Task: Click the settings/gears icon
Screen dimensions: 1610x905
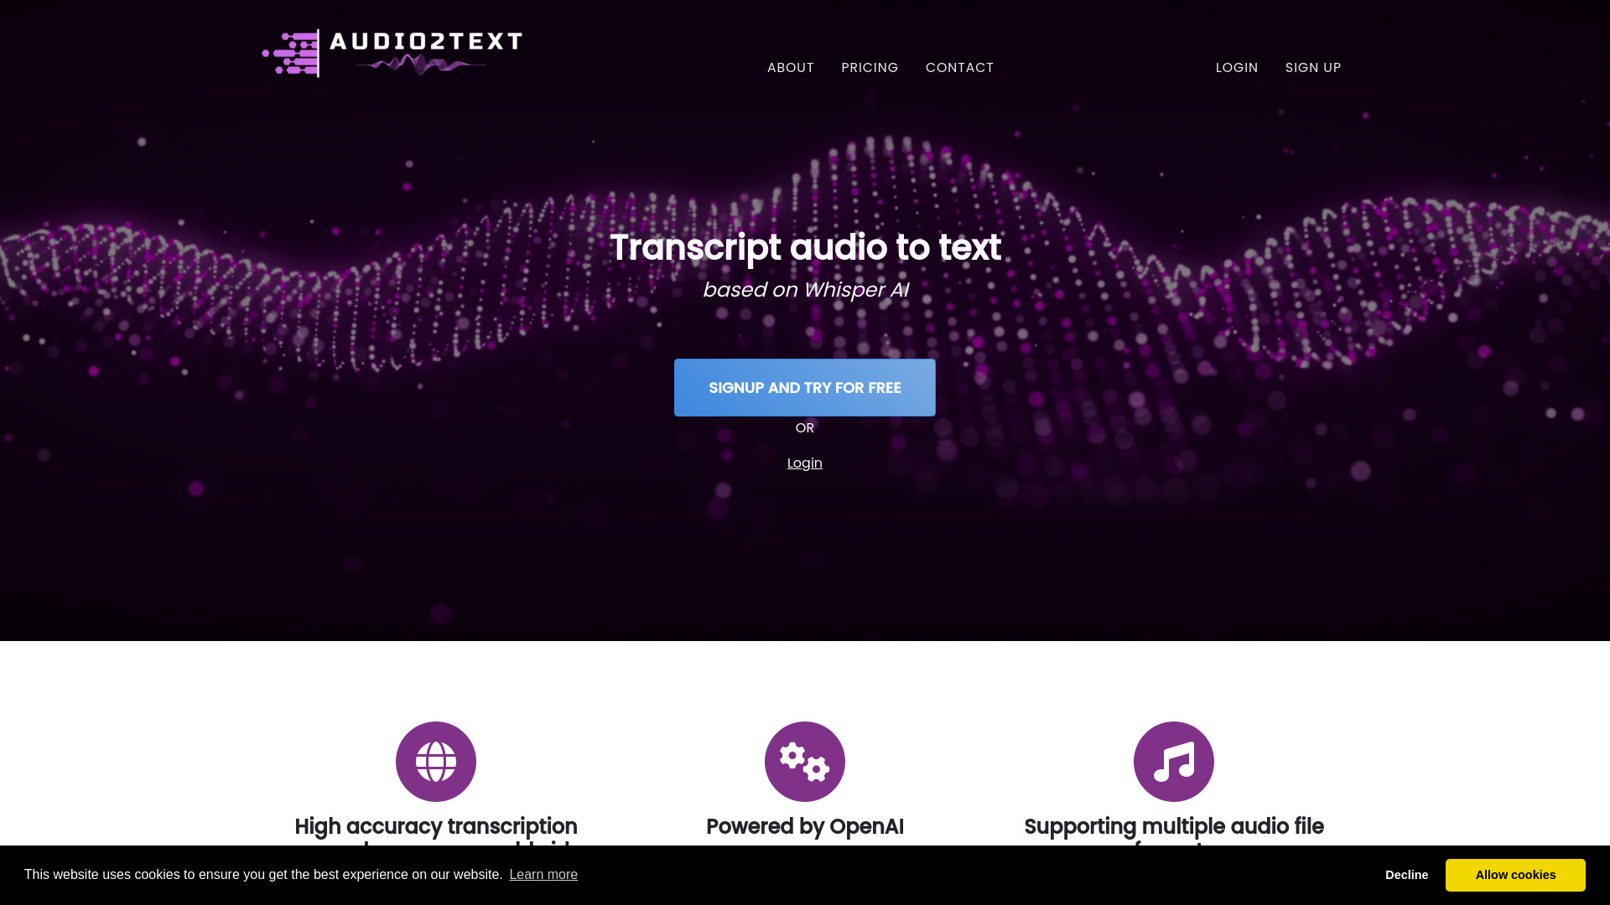Action: coord(804,762)
